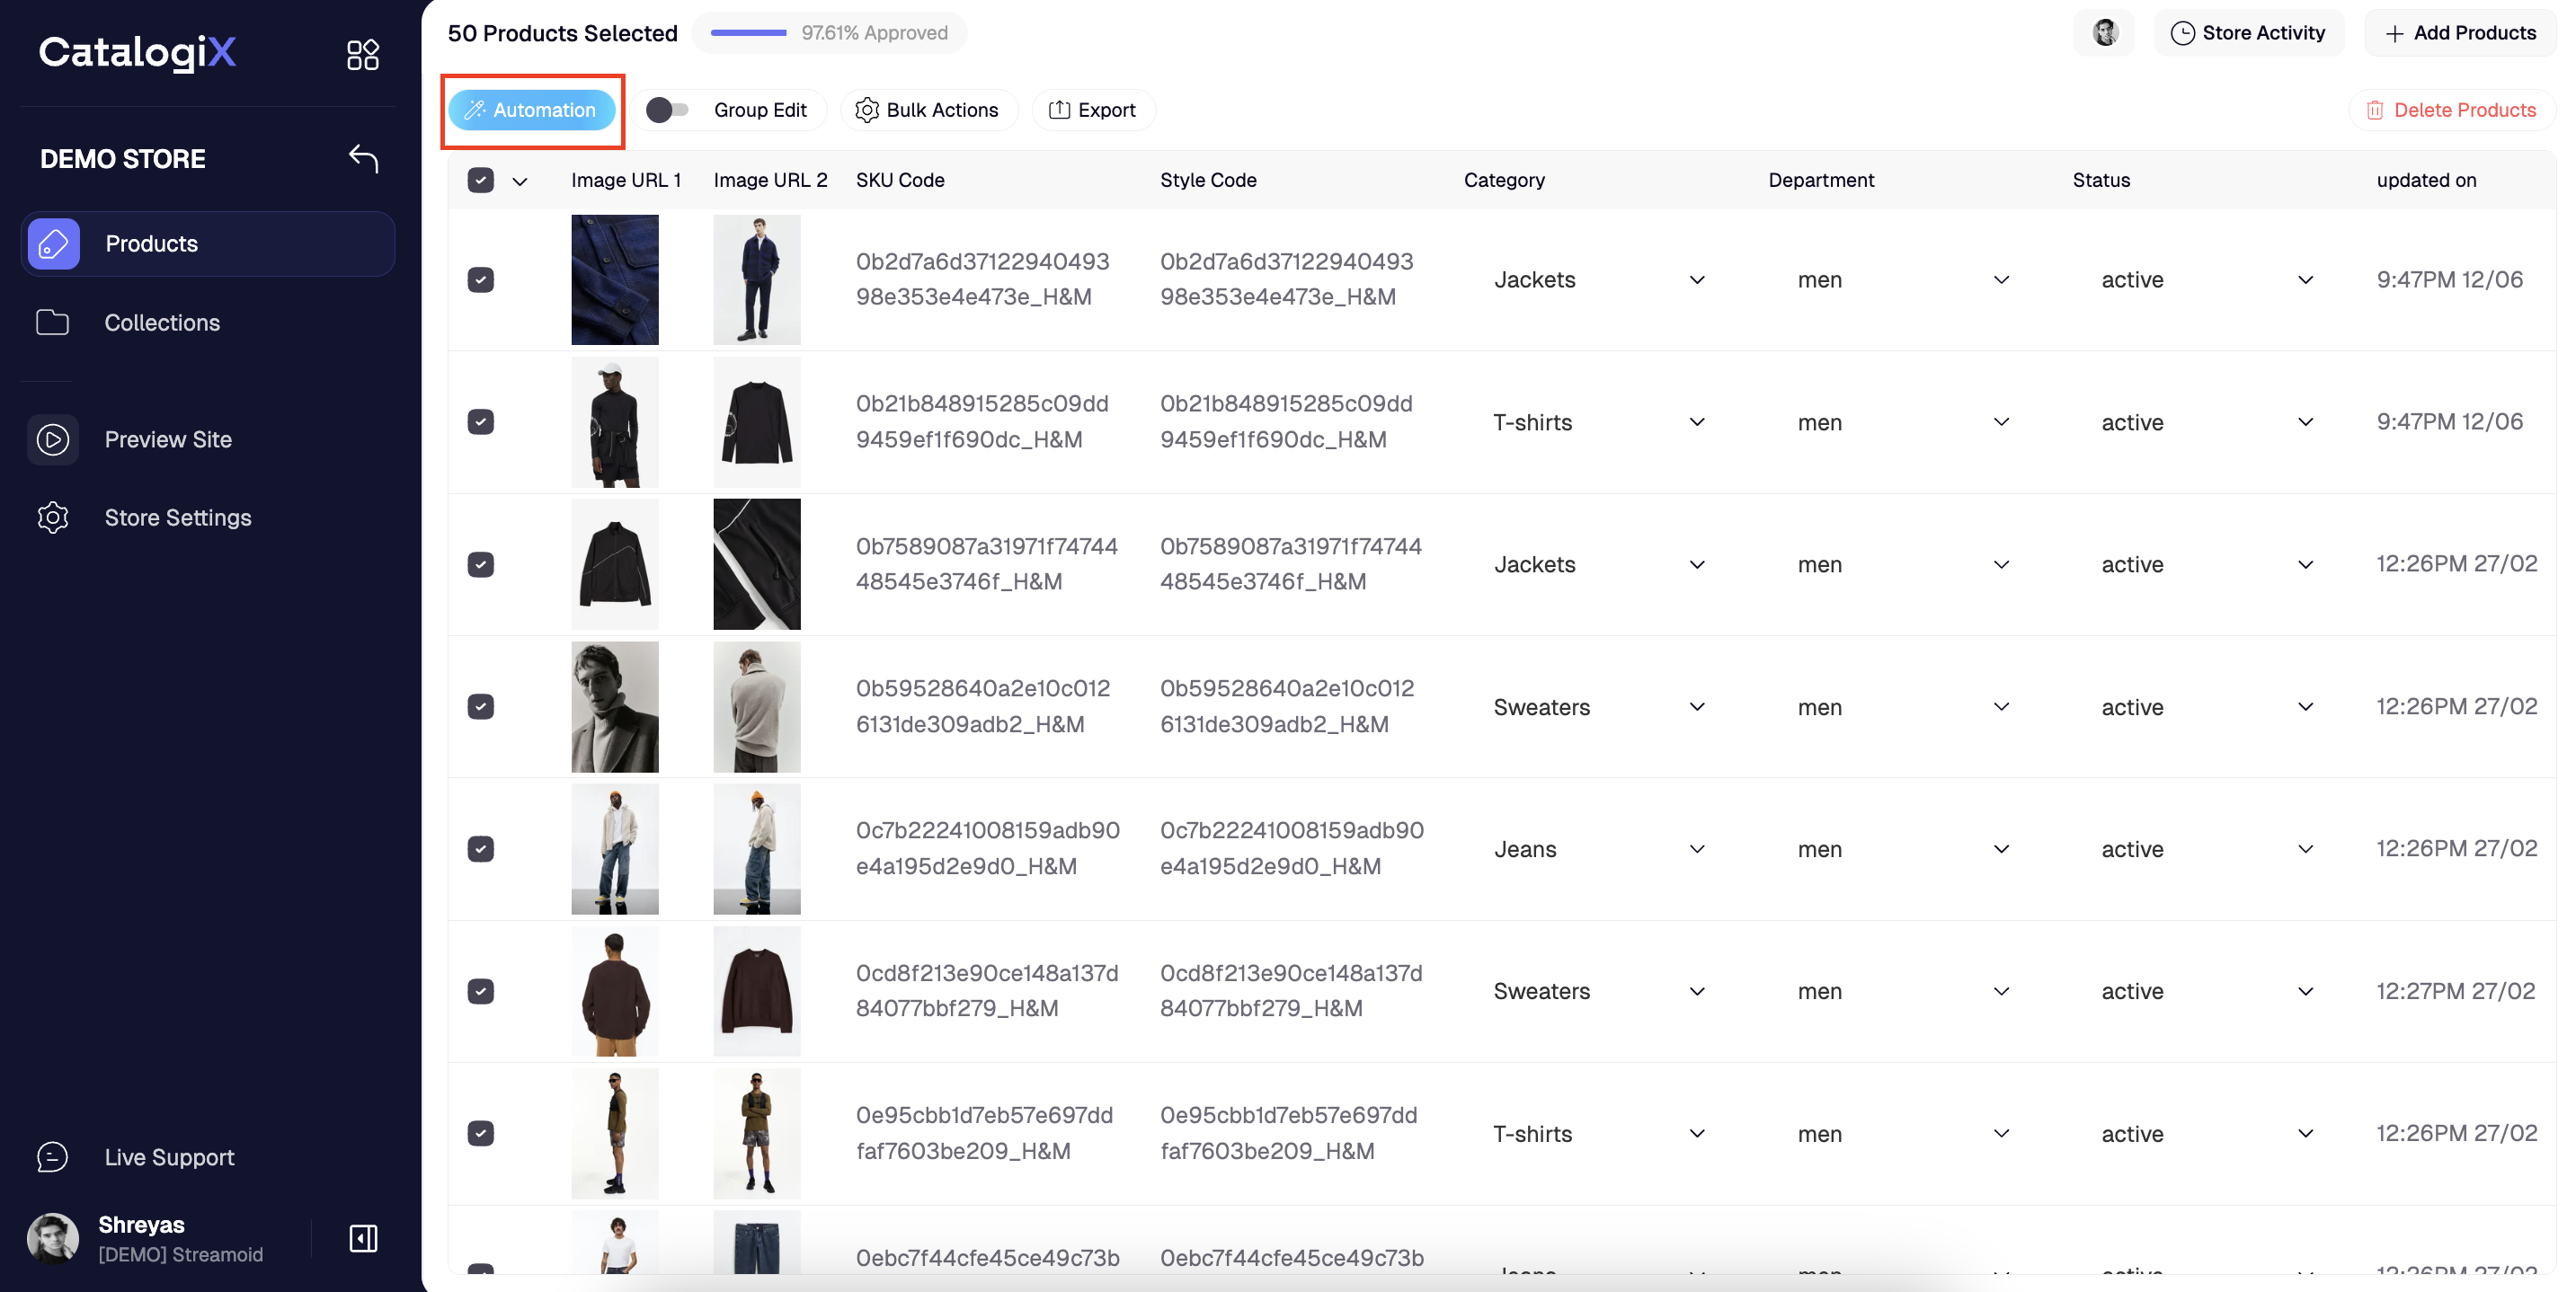Click the user avatar in top bar
The image size is (2576, 1292).
[2104, 33]
